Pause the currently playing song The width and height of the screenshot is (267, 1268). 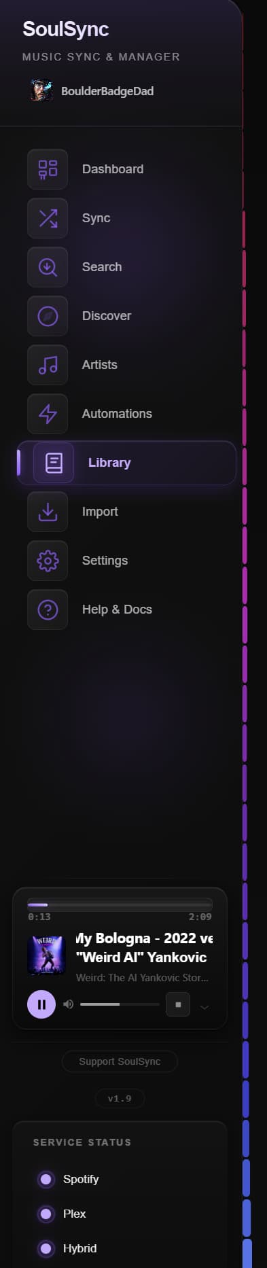coord(41,1004)
